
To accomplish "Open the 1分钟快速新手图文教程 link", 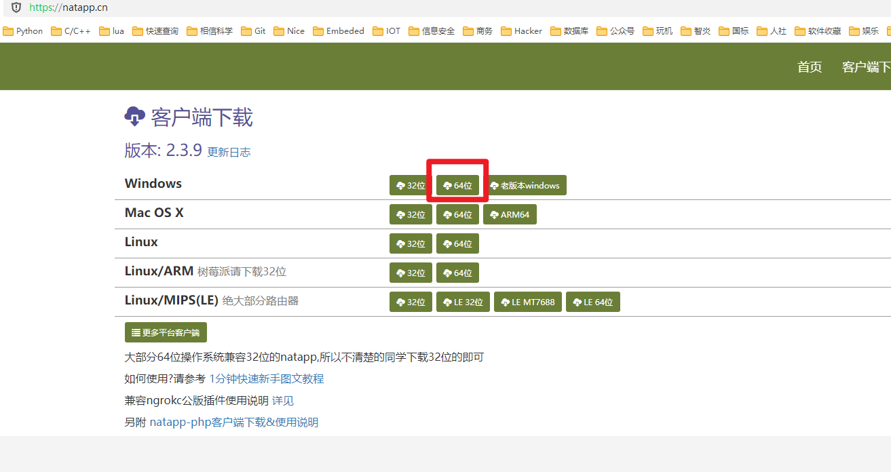I will (x=267, y=378).
